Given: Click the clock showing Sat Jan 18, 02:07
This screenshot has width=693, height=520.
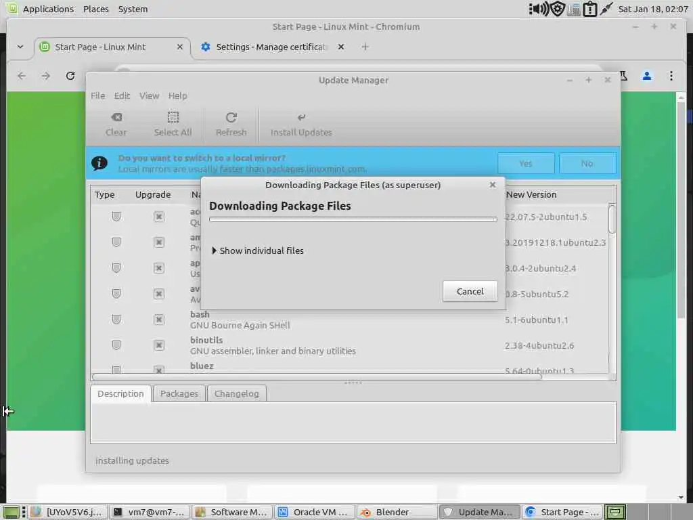Looking at the screenshot, I should click(652, 9).
